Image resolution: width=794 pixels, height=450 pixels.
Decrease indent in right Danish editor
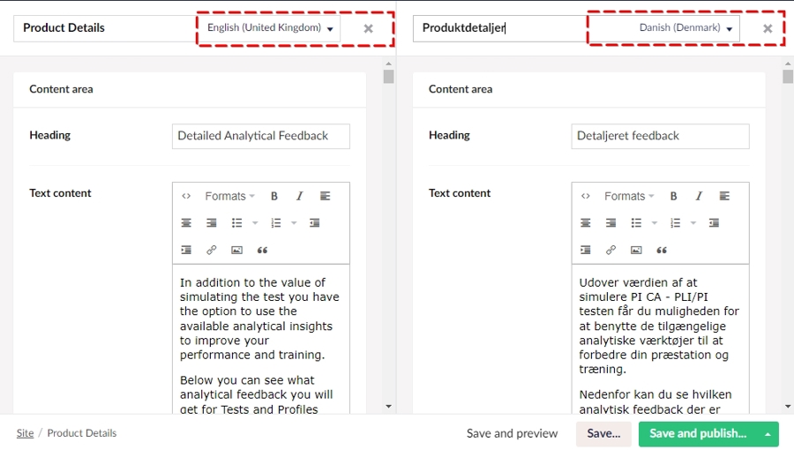point(714,222)
